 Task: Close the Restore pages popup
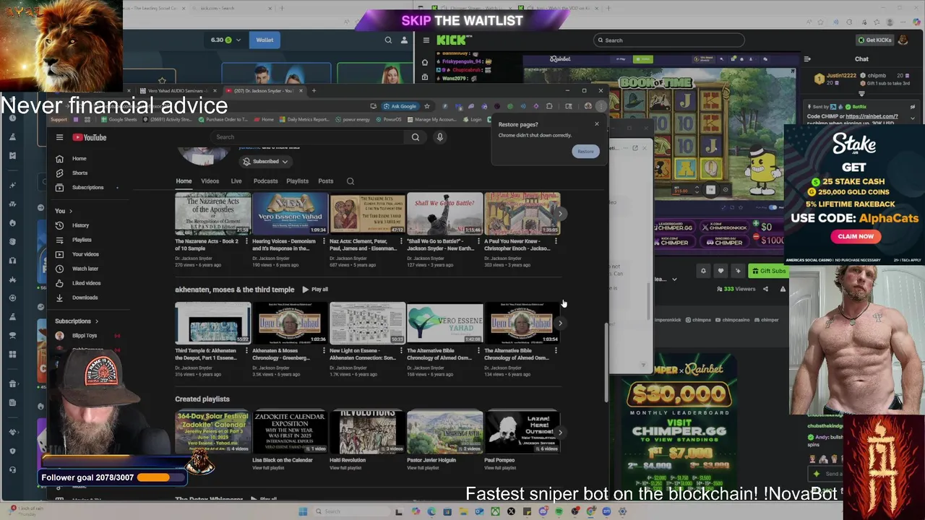click(597, 123)
